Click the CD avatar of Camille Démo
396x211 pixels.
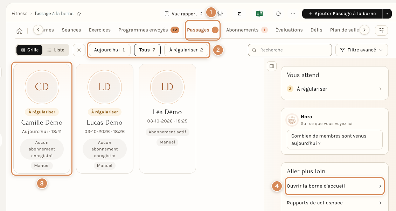[x=42, y=87]
